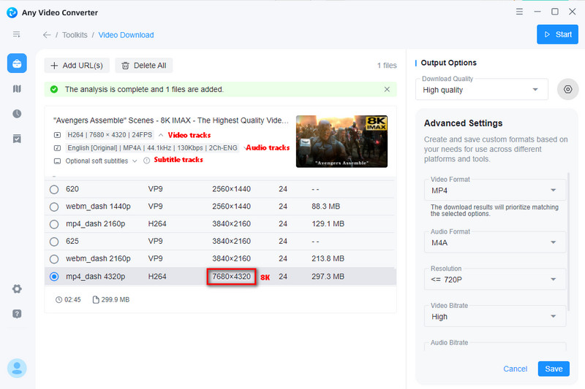Click the subtitle track icon
The height and width of the screenshot is (389, 585).
57,161
